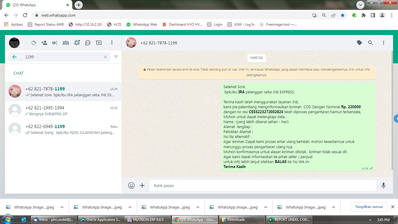Click the add contact person-plus icon

[x=44, y=43]
